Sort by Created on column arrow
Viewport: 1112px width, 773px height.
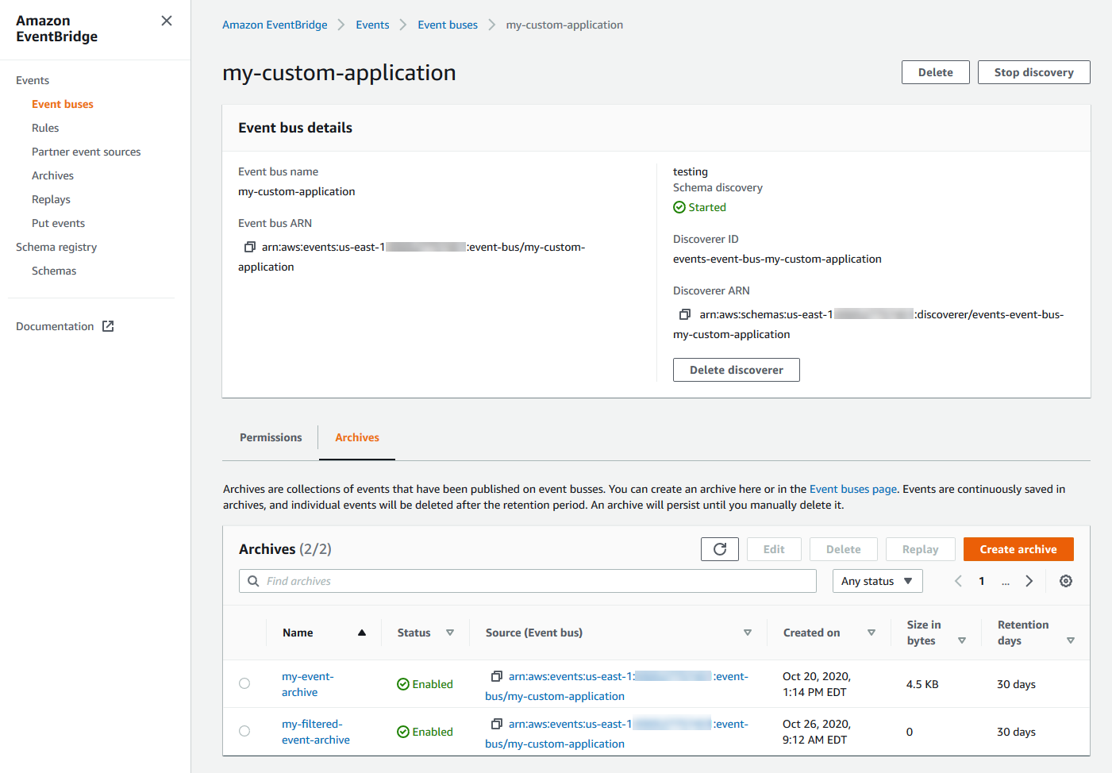pyautogui.click(x=872, y=633)
